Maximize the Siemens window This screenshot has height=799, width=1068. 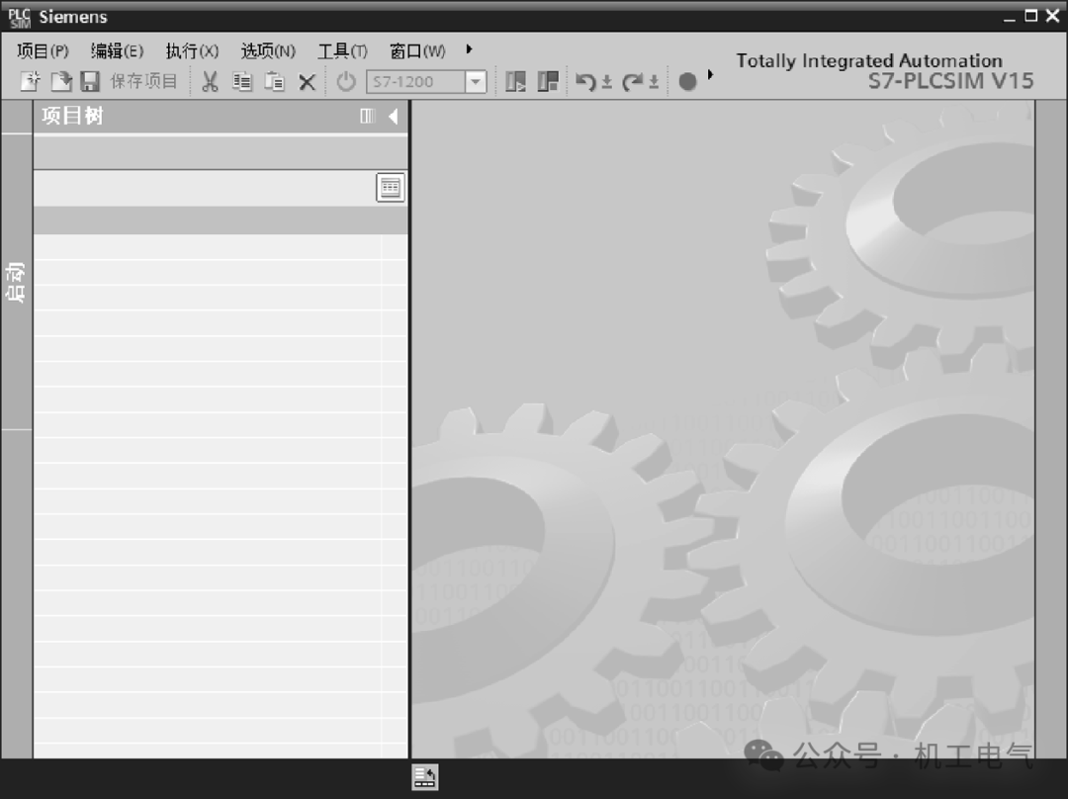pos(1031,16)
